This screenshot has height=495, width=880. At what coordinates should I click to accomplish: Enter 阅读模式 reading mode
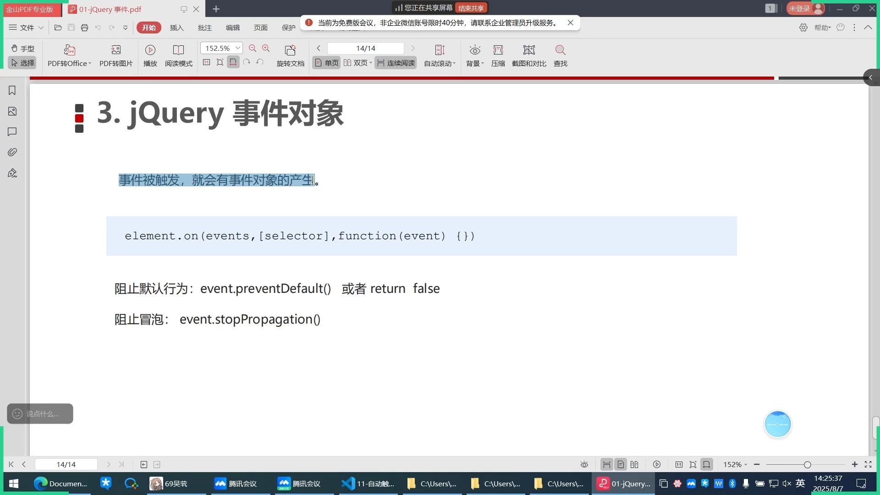click(x=178, y=55)
